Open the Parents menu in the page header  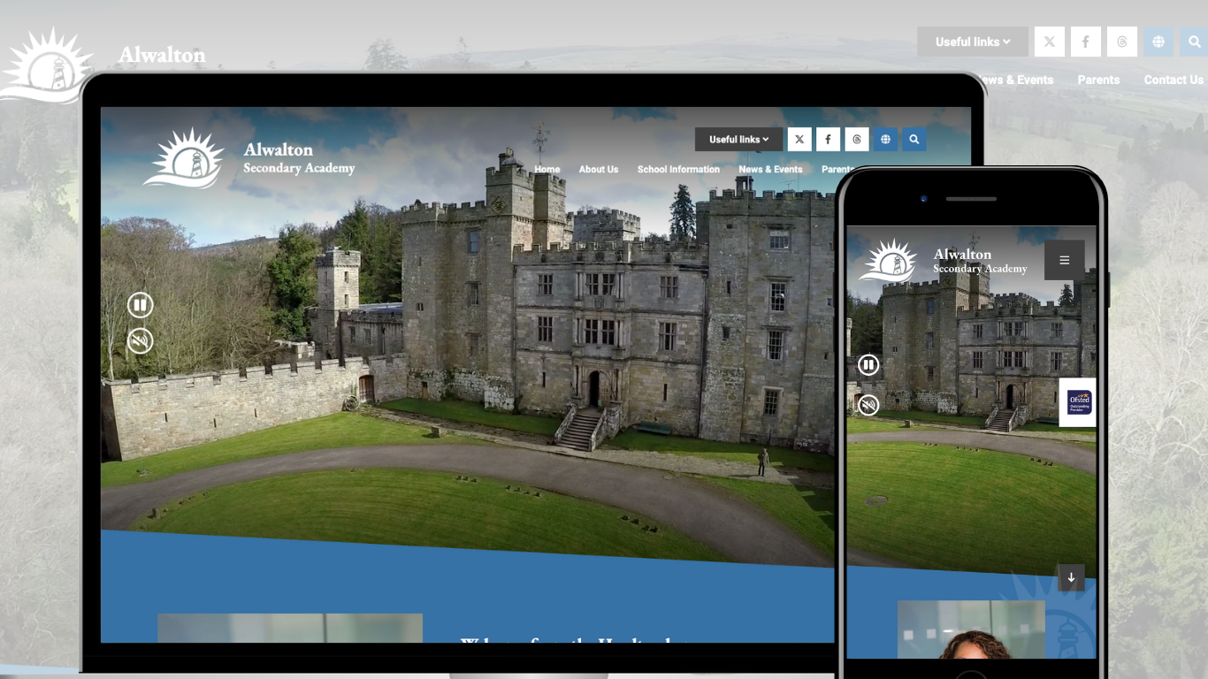pyautogui.click(x=1098, y=80)
